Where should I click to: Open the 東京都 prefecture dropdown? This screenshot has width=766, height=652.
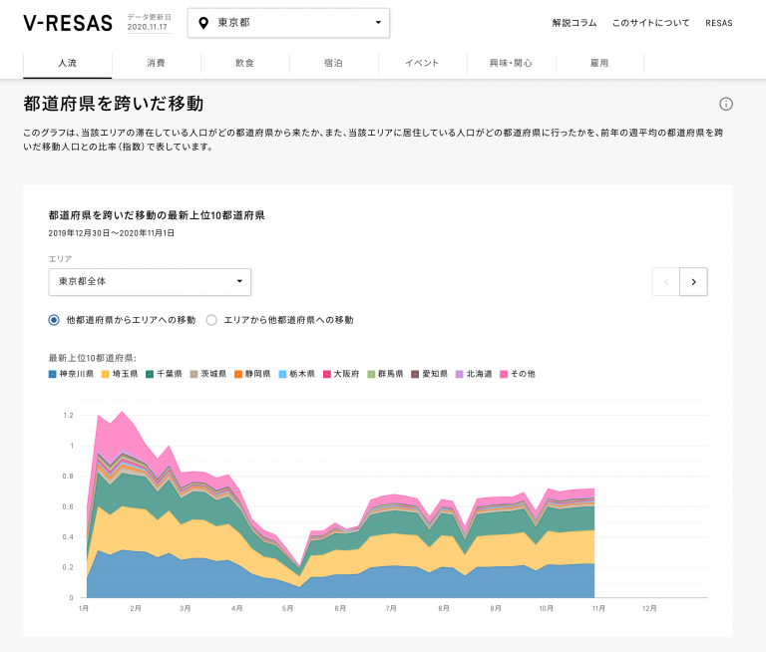(x=288, y=23)
